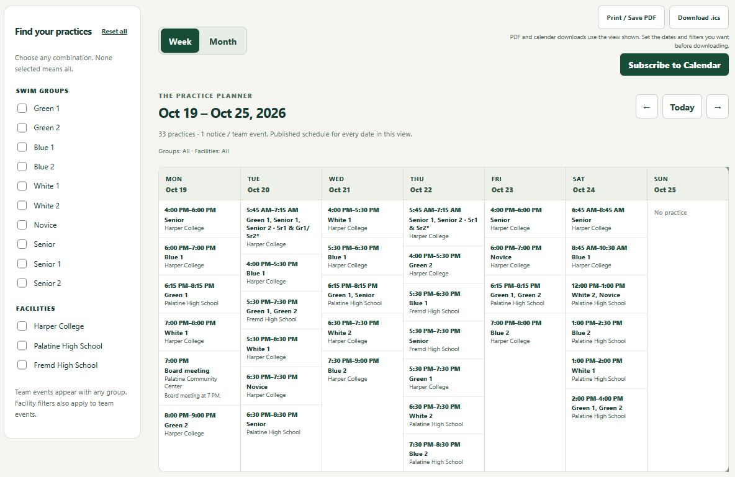The width and height of the screenshot is (735, 477).
Task: Open the Monday Board meeting event
Action: (200, 379)
